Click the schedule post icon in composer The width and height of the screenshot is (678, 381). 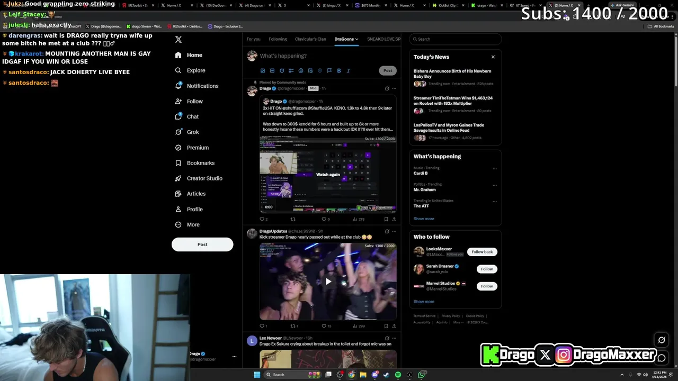click(x=310, y=70)
